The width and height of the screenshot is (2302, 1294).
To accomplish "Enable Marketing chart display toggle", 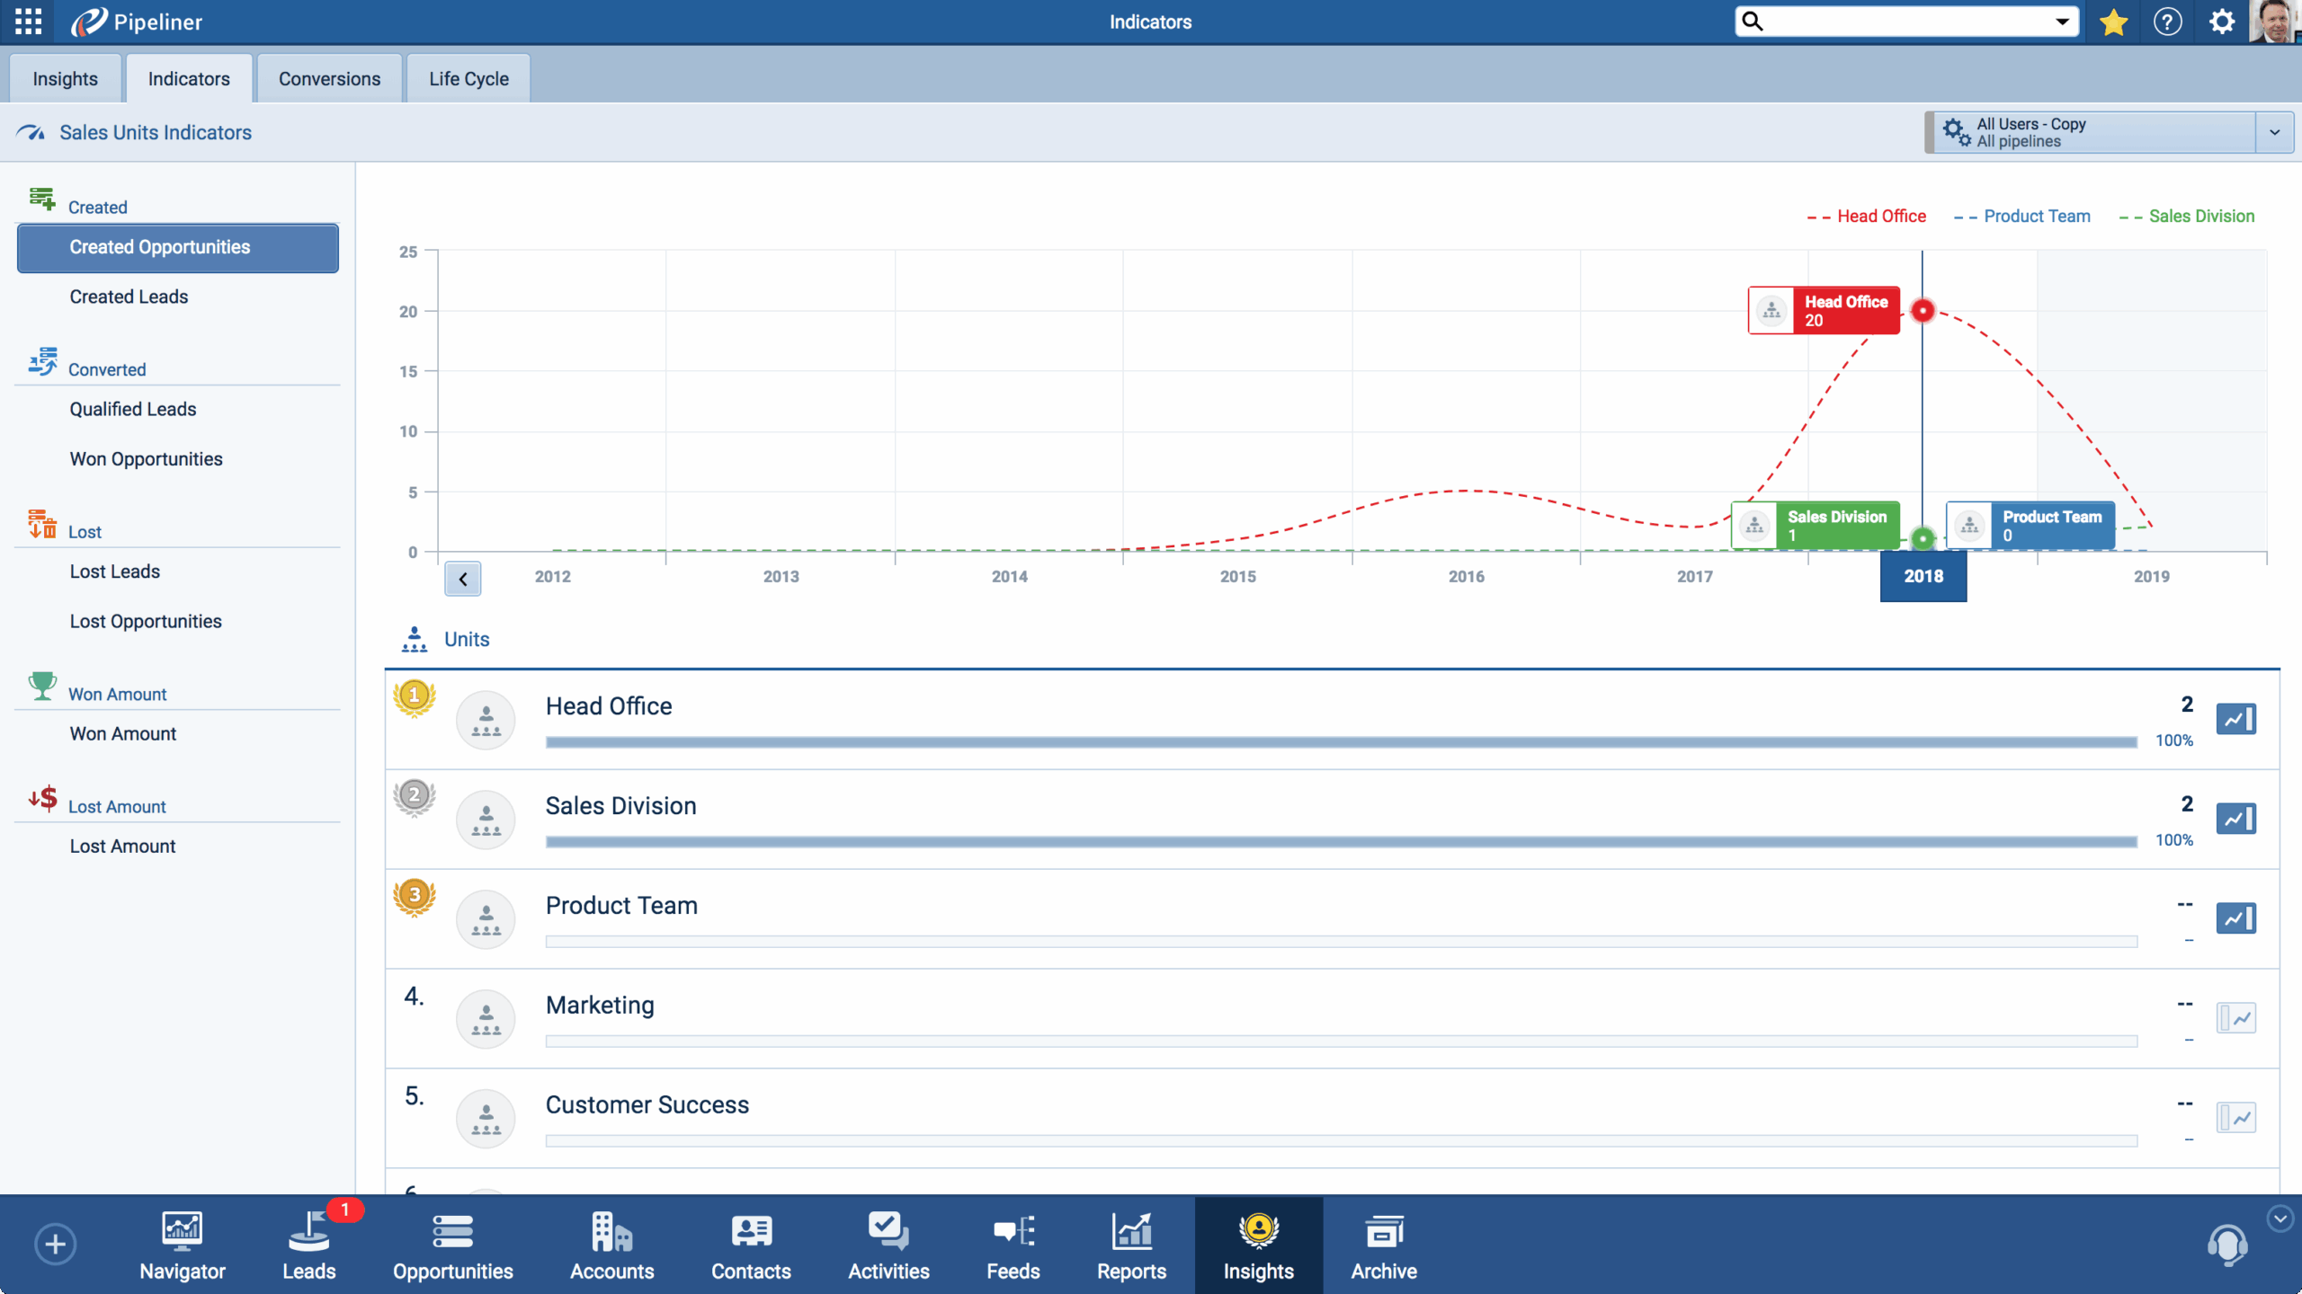I will click(x=2235, y=1018).
